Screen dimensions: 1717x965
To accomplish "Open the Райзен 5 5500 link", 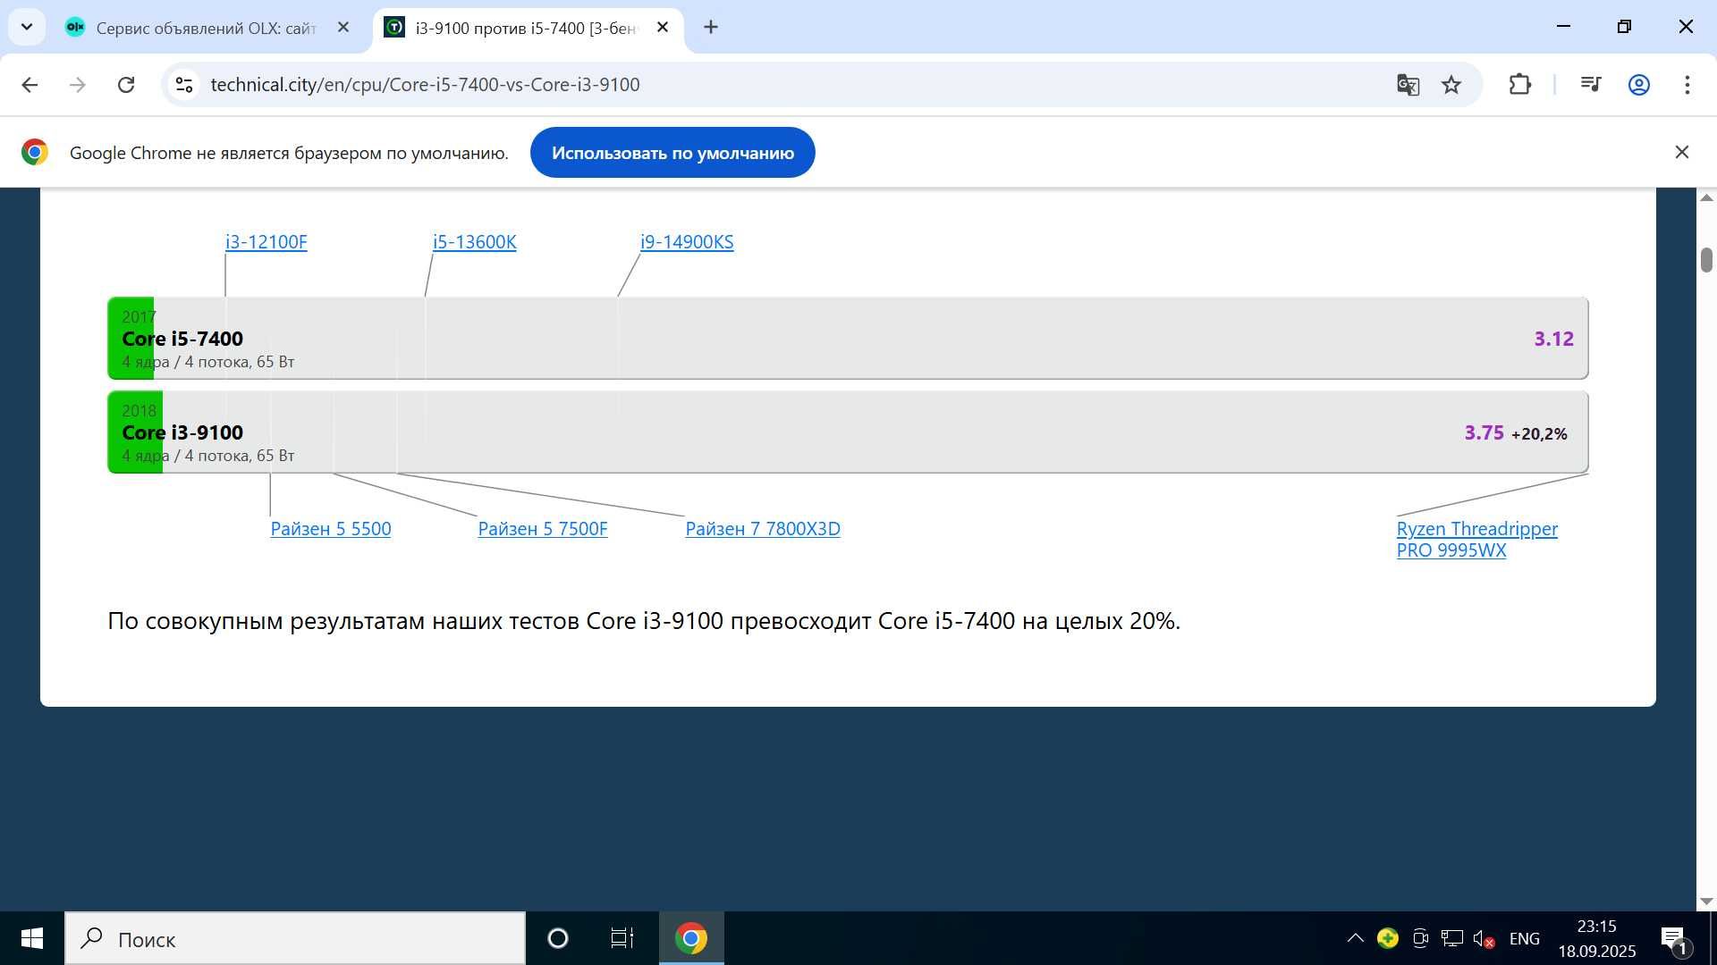I will pyautogui.click(x=331, y=529).
